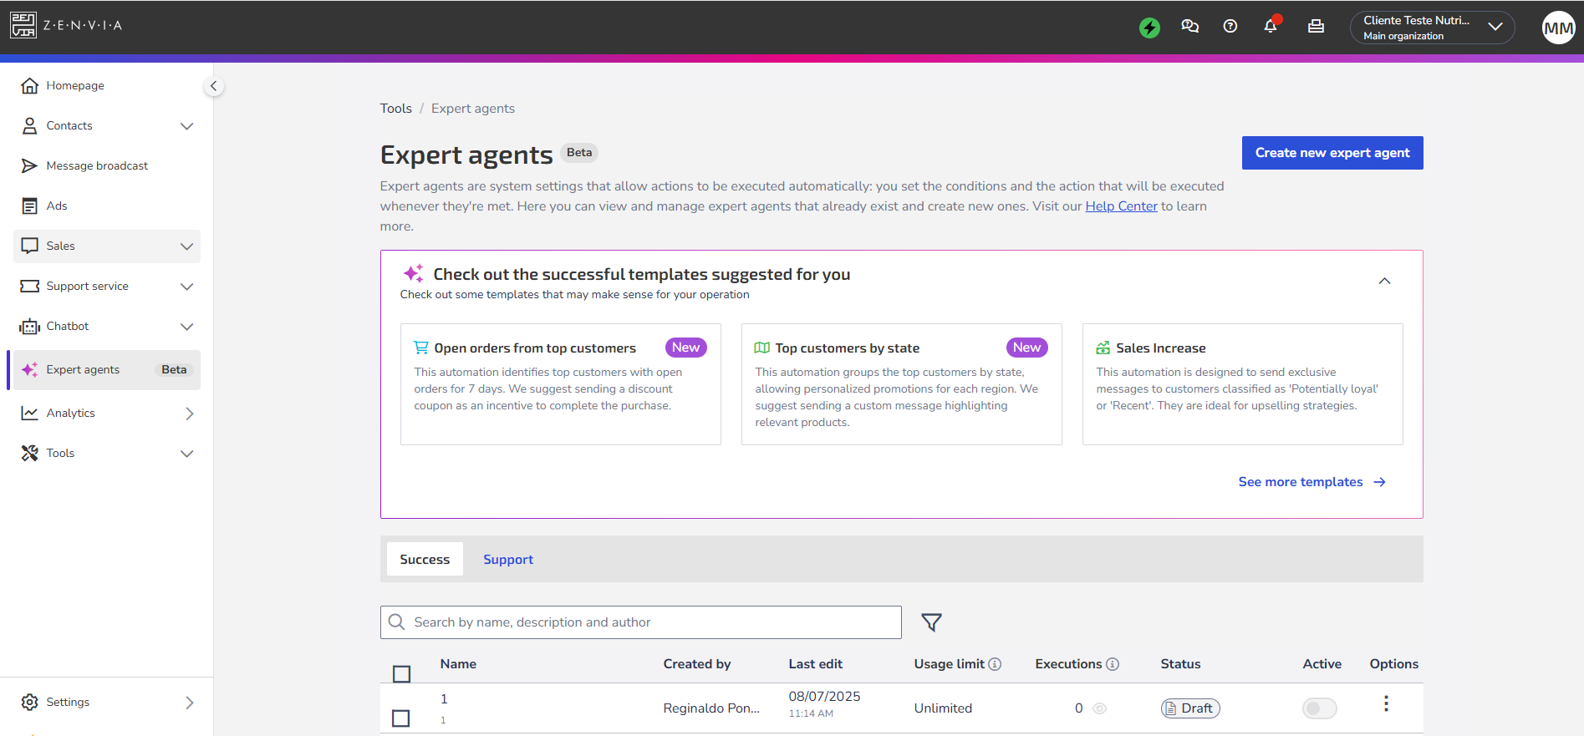The width and height of the screenshot is (1584, 736).
Task: Open the help question mark icon
Action: click(x=1230, y=27)
